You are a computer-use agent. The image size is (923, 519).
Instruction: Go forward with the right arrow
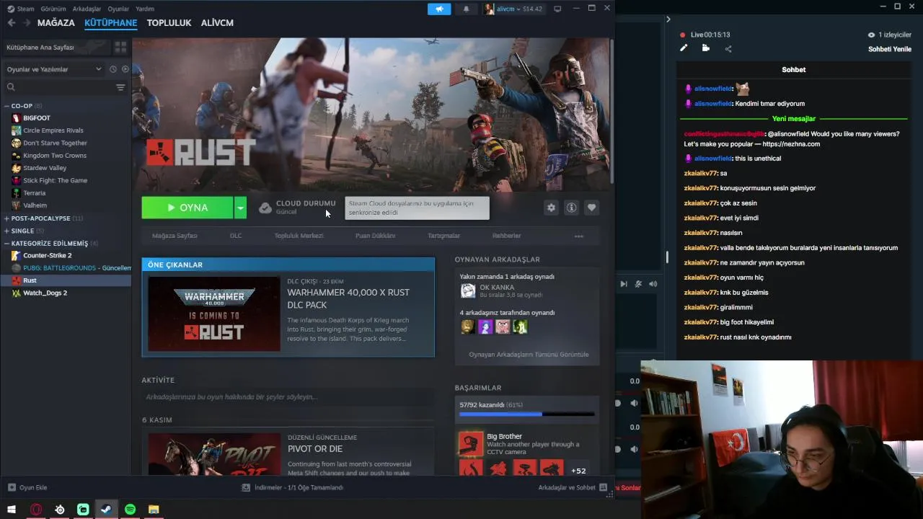coord(27,23)
